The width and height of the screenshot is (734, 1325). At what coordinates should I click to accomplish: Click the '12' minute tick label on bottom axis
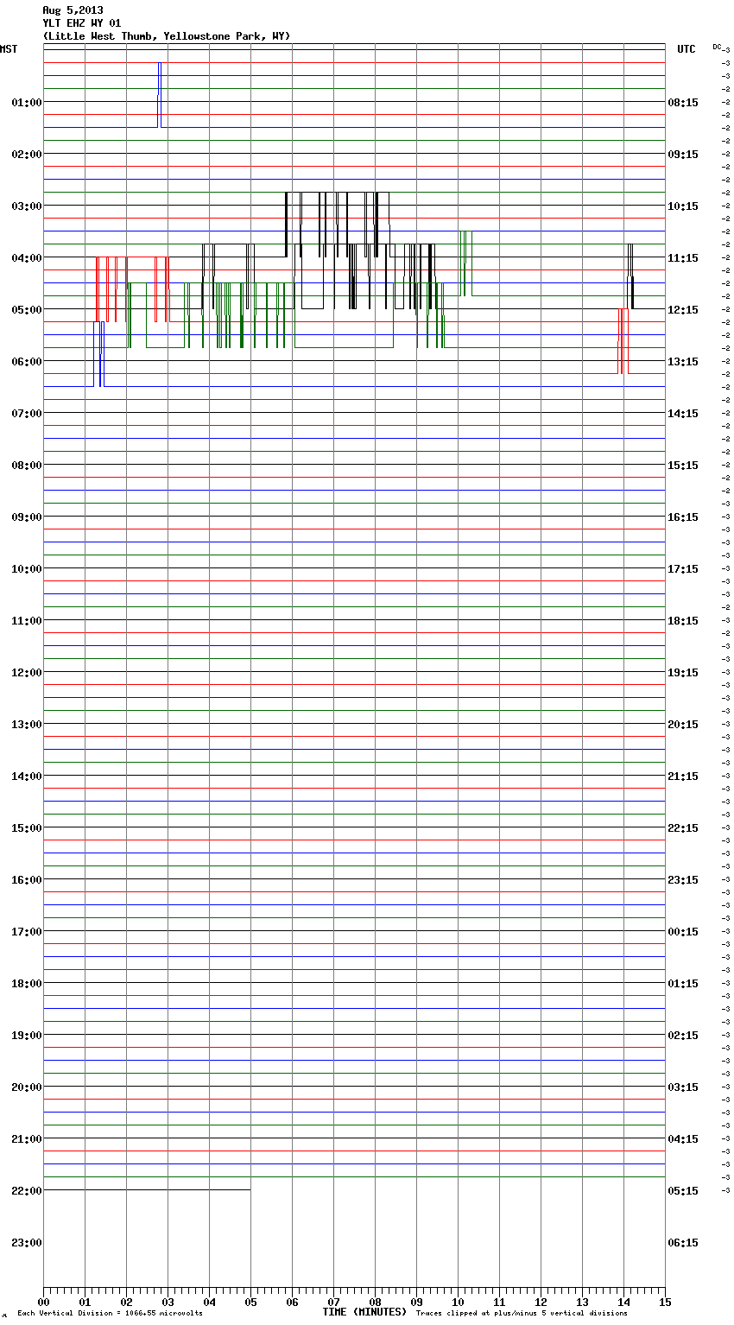(541, 1302)
